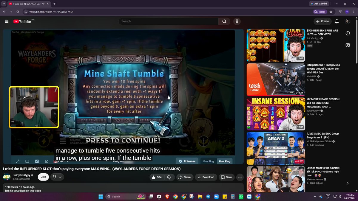Click the magnifier search submit button
This screenshot has width=358, height=201.
[224, 21]
